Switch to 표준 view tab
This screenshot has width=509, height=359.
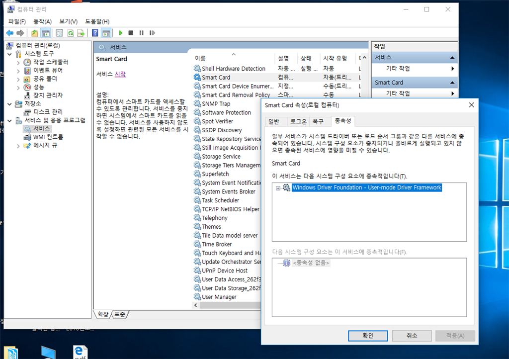120,314
